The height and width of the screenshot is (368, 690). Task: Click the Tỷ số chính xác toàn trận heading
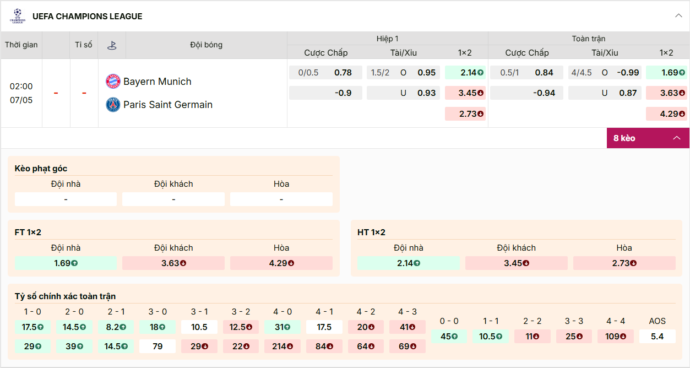[65, 296]
